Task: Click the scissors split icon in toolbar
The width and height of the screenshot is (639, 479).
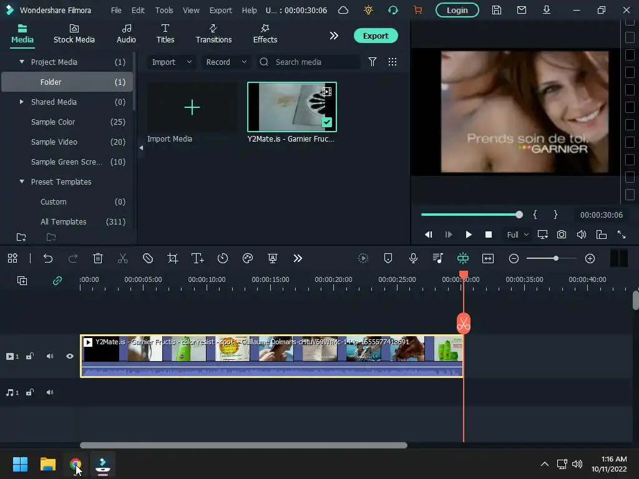Action: 123,258
